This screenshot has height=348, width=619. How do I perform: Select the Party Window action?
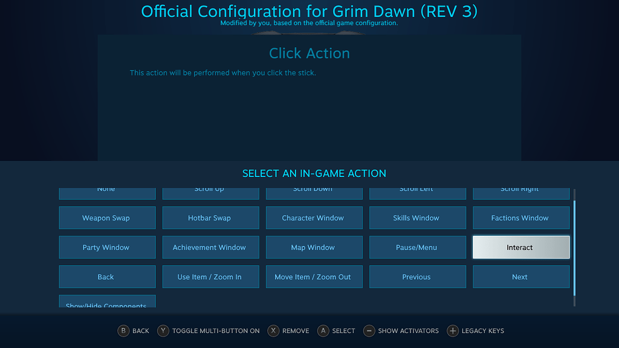coord(107,247)
